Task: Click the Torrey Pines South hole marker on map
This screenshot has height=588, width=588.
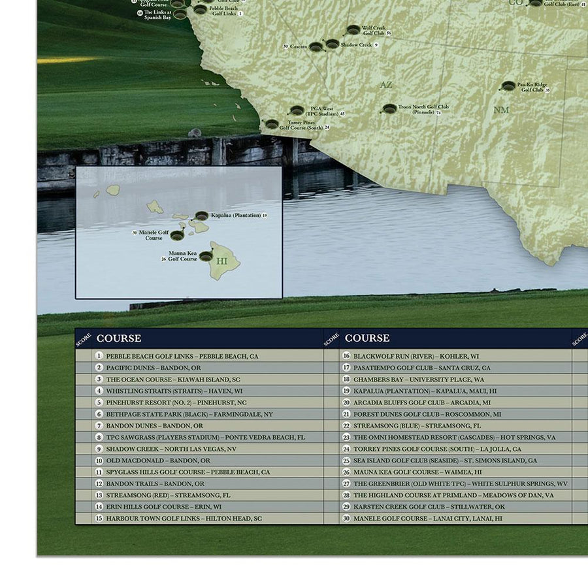Action: tap(272, 124)
